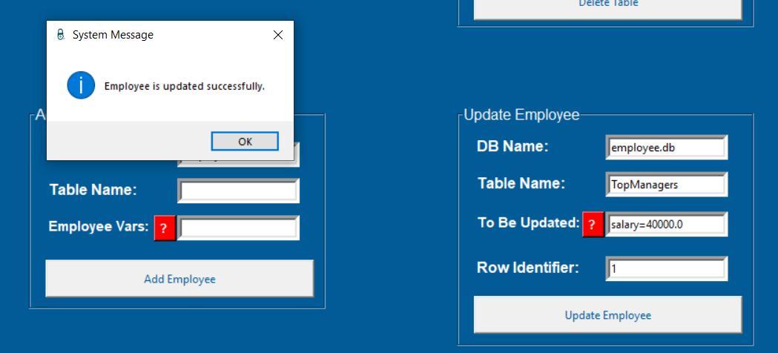Click the Update Employee group title label
The width and height of the screenshot is (778, 353).
coord(521,115)
